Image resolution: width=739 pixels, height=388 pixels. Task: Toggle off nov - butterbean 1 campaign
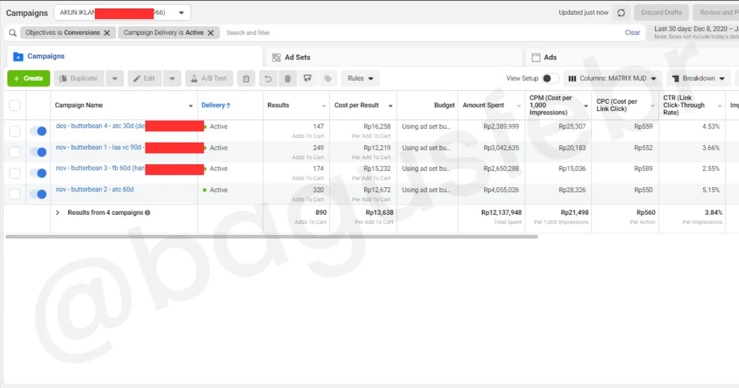tap(38, 152)
